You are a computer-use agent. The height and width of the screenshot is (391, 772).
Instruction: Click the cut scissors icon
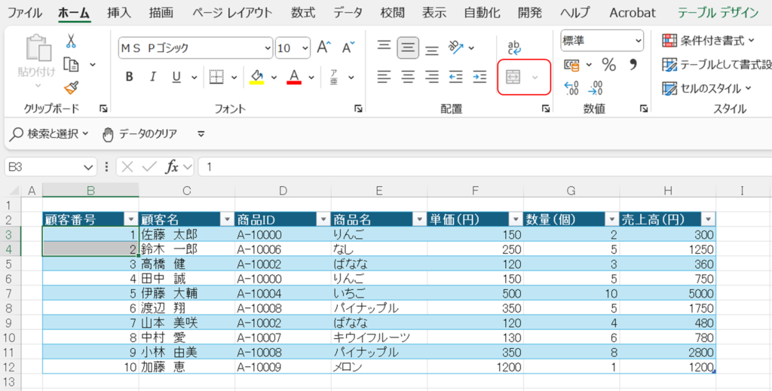click(71, 41)
